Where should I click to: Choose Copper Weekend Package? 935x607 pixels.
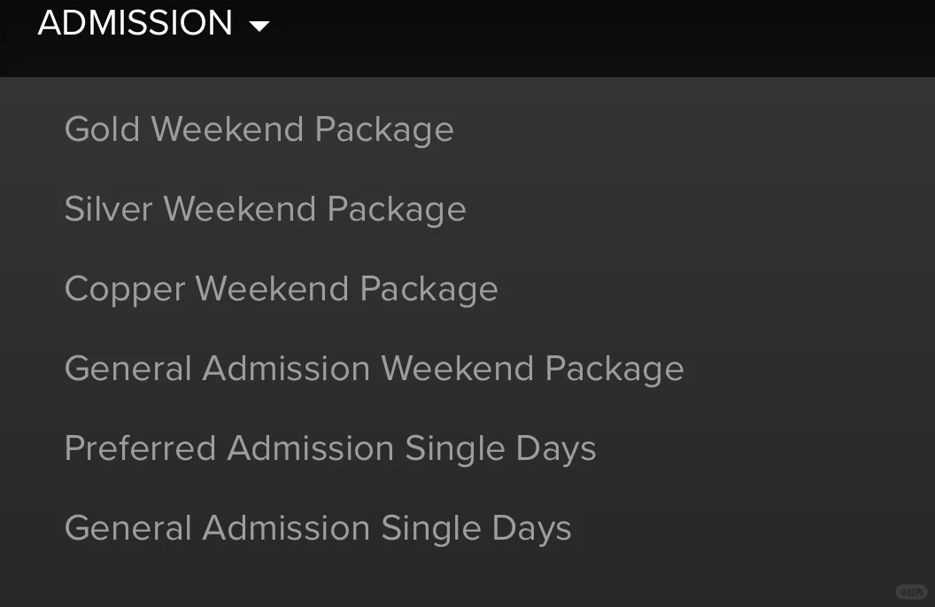click(281, 289)
